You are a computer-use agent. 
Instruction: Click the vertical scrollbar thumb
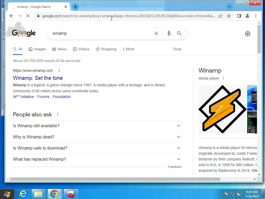[259, 39]
